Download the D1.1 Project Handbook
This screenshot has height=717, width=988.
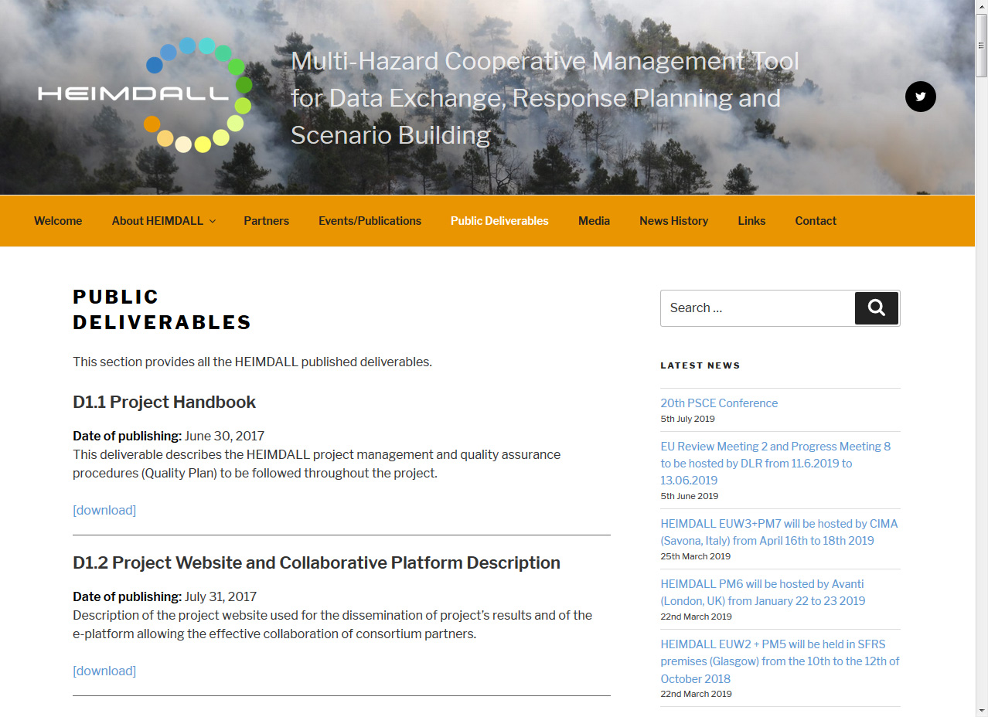[x=104, y=510]
